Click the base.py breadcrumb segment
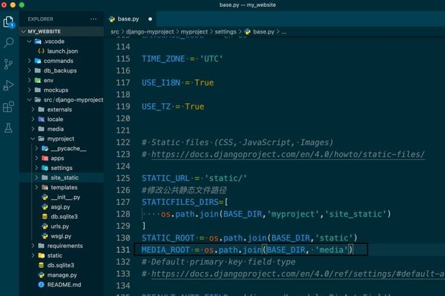The width and height of the screenshot is (445, 296). (264, 31)
